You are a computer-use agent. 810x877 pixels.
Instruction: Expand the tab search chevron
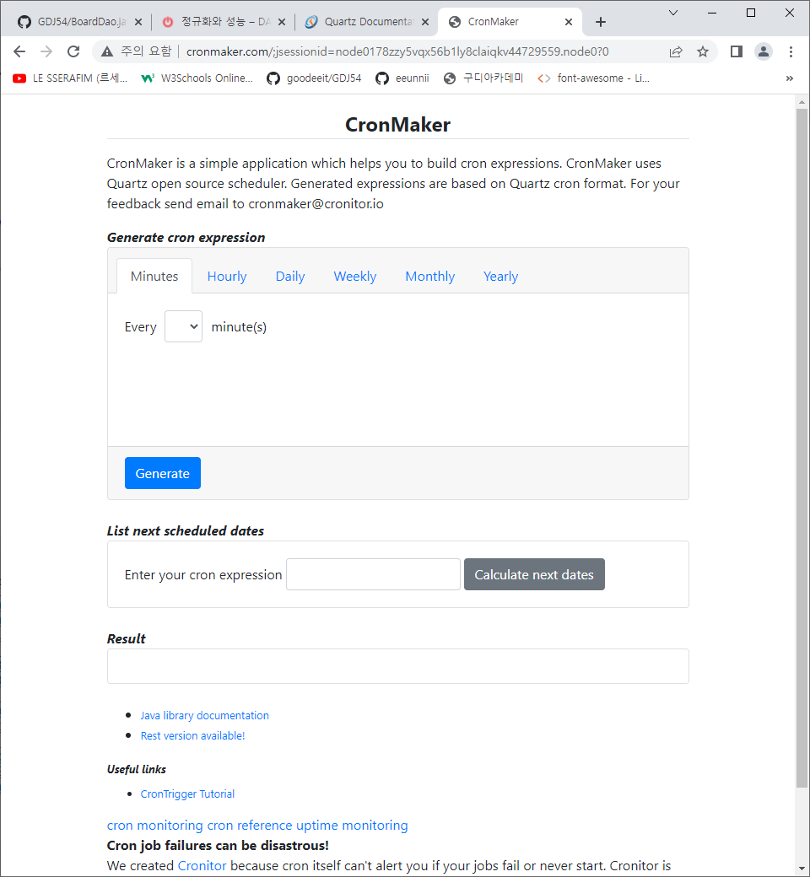click(672, 13)
